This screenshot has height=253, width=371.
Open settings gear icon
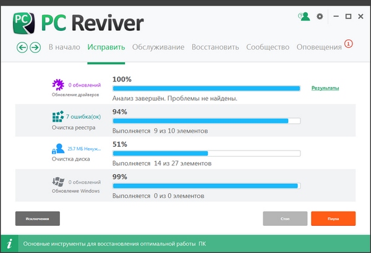(x=320, y=16)
